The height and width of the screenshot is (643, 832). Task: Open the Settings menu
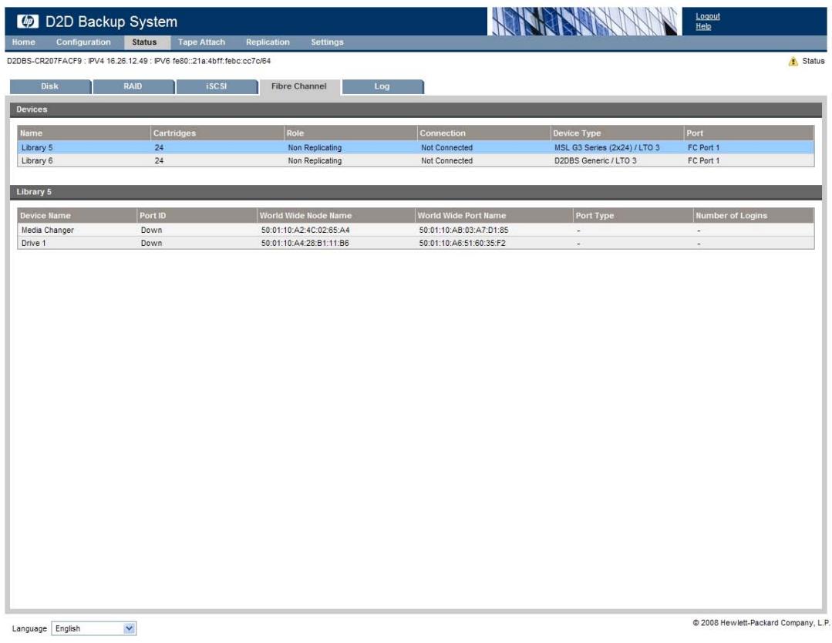tap(327, 42)
